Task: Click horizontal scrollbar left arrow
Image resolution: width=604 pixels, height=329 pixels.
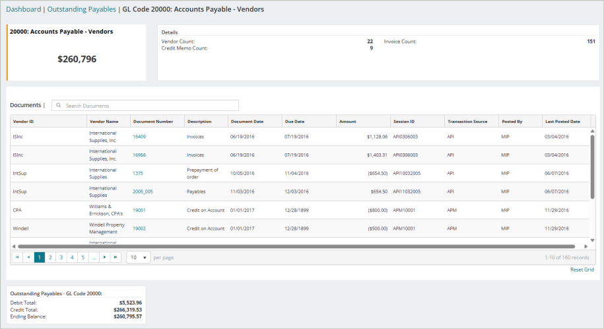Action: (14, 246)
